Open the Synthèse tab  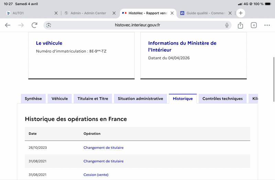33,98
